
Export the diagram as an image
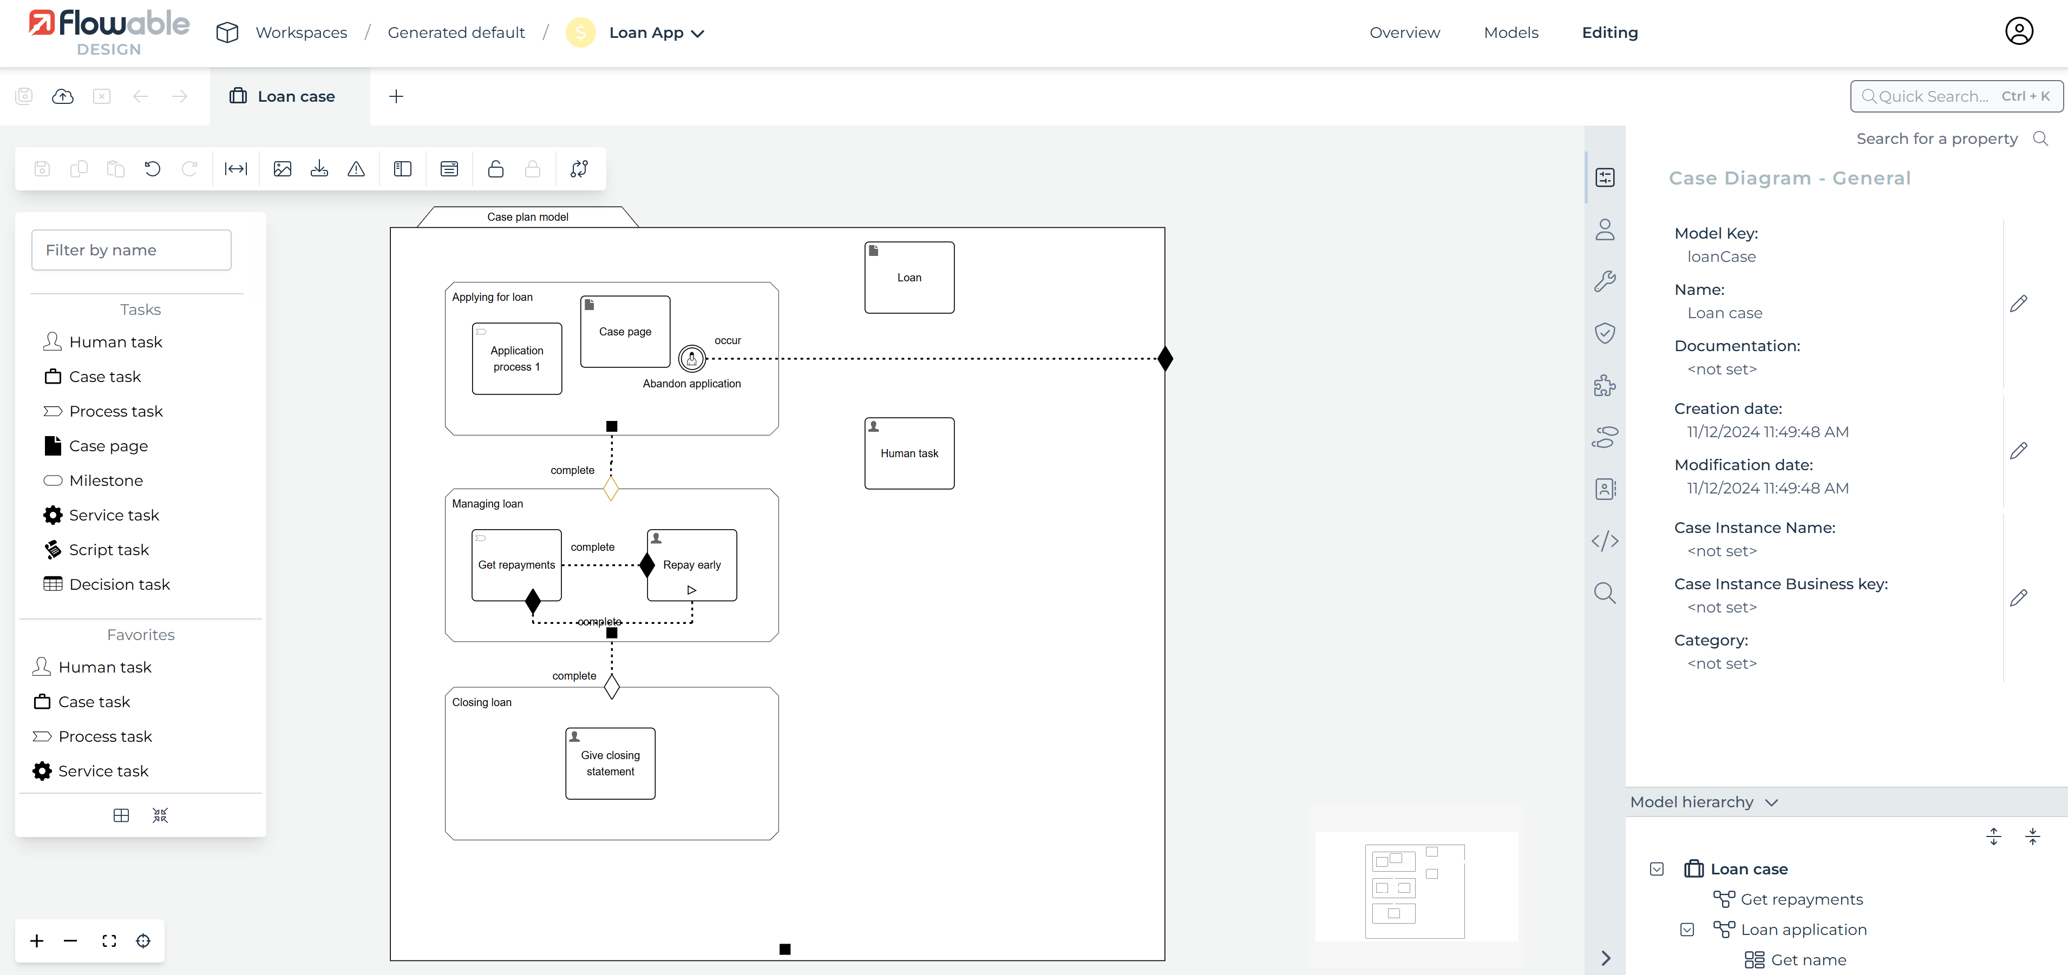(x=282, y=168)
